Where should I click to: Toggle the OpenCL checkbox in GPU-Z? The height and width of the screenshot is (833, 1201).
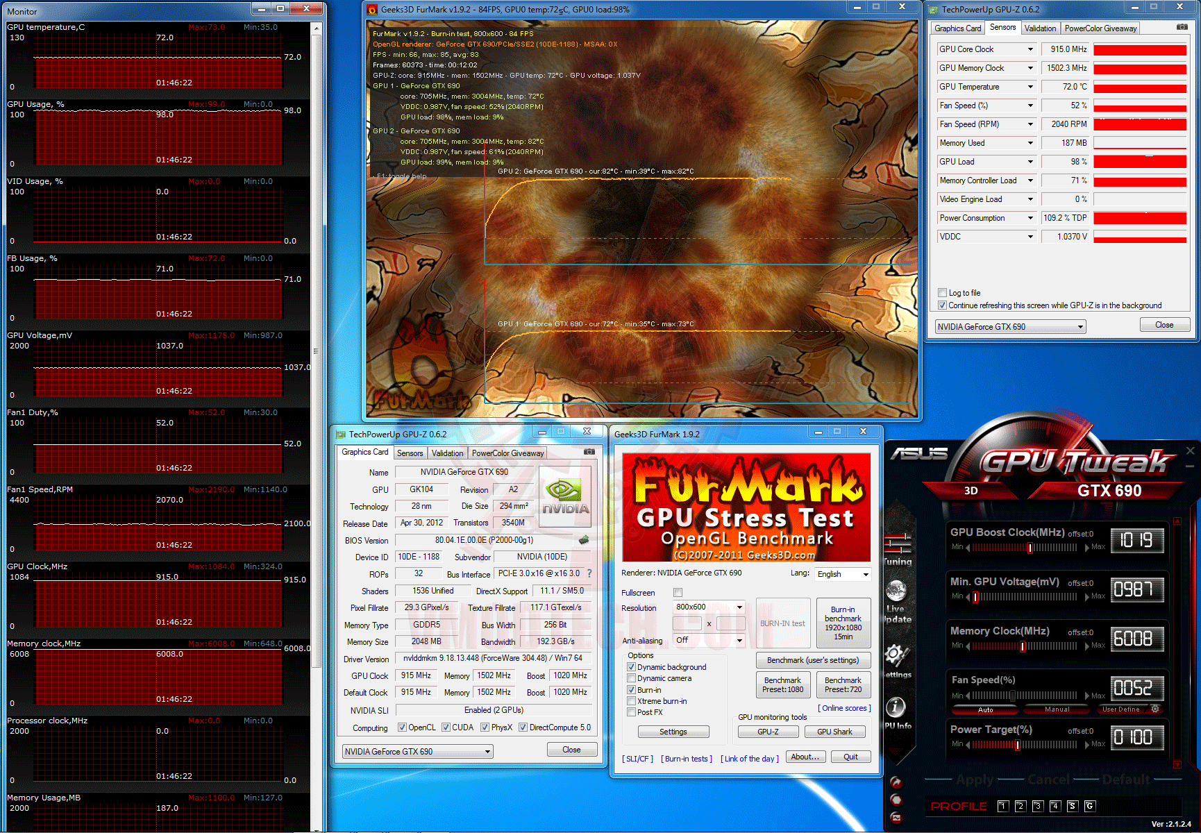(x=402, y=727)
